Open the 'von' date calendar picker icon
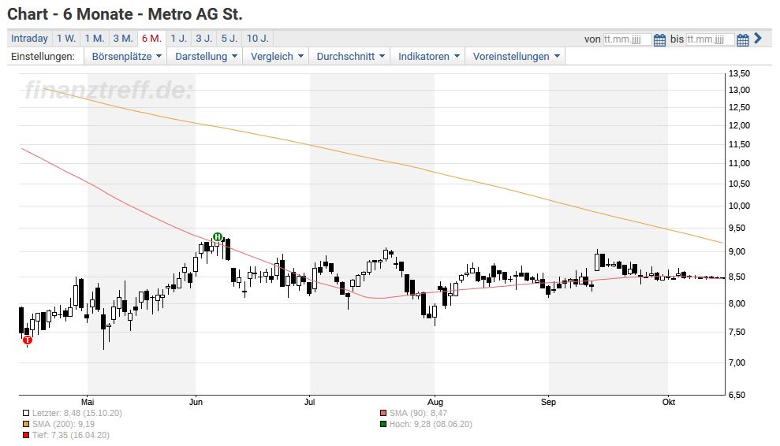The image size is (780, 446). coord(659,39)
